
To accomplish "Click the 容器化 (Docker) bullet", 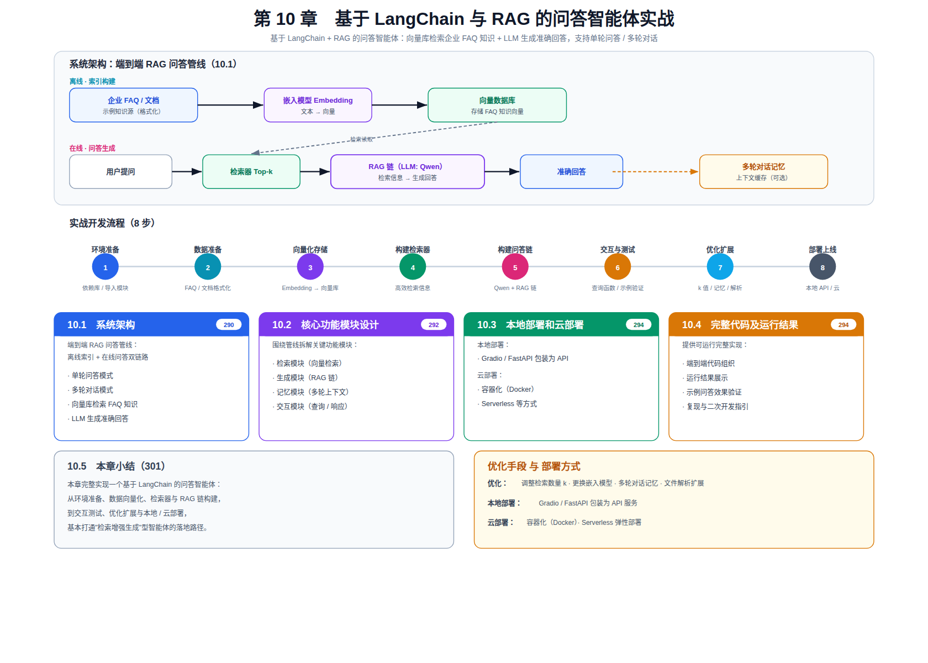I will click(506, 390).
